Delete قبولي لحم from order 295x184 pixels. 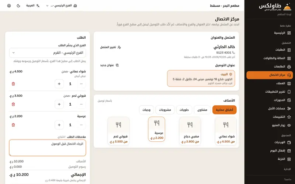(13, 104)
